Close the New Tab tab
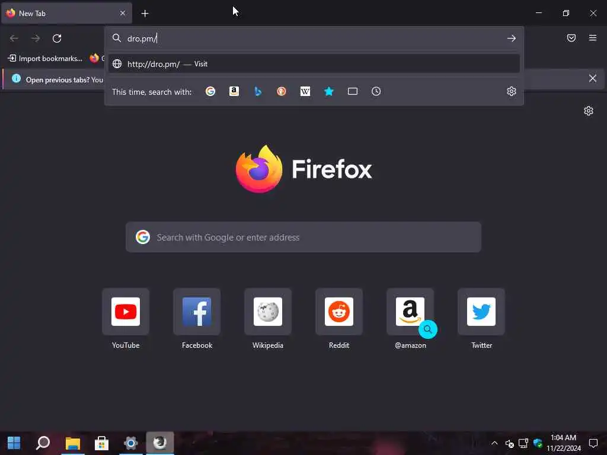 123,13
